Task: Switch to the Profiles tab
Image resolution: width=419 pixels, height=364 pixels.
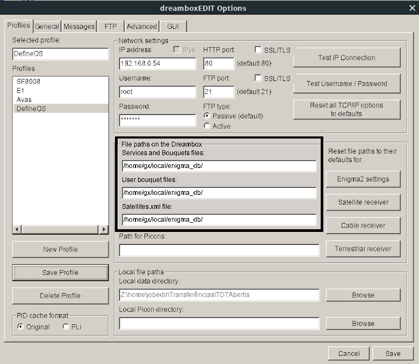Action: [18, 25]
